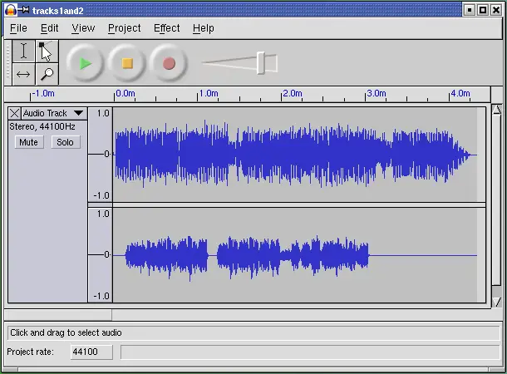Click the vertical scrollbar up arrow
Image resolution: width=507 pixels, height=374 pixels.
coord(497,110)
